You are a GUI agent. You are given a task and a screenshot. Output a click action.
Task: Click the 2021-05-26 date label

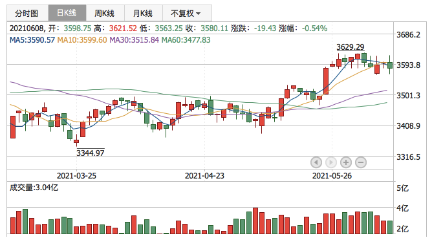point(332,175)
